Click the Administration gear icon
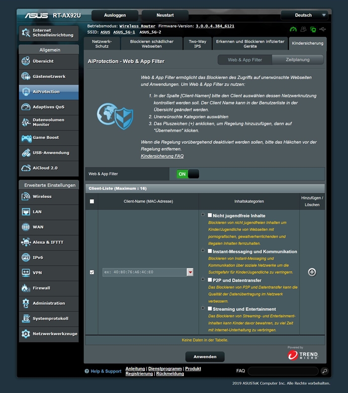This screenshot has width=348, height=393. [x=26, y=303]
